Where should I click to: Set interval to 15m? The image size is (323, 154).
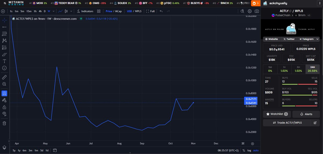pyautogui.click(x=29, y=11)
